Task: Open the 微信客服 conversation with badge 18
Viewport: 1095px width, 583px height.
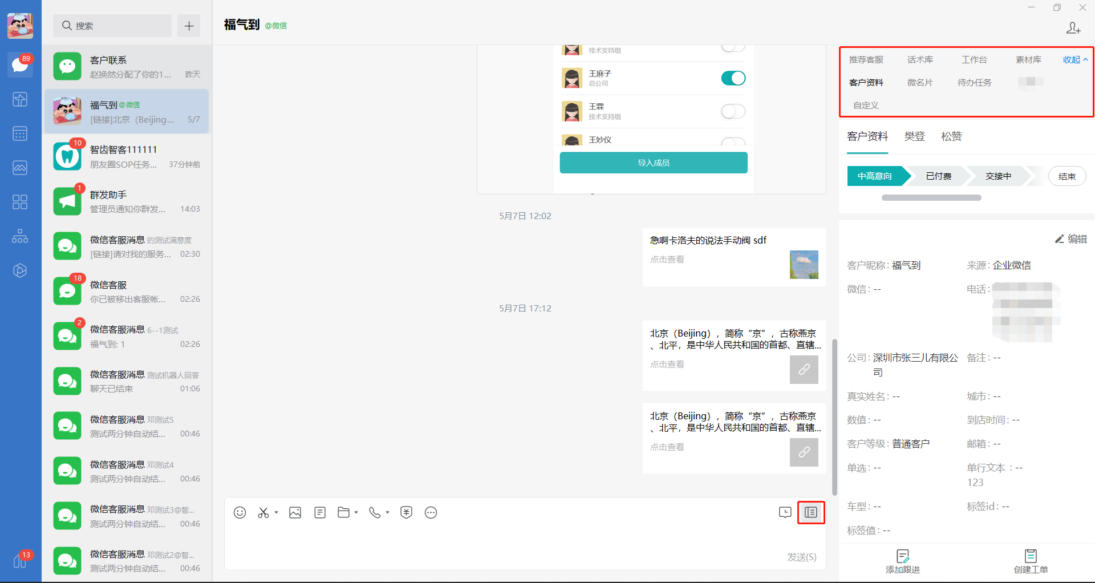Action: click(x=127, y=291)
